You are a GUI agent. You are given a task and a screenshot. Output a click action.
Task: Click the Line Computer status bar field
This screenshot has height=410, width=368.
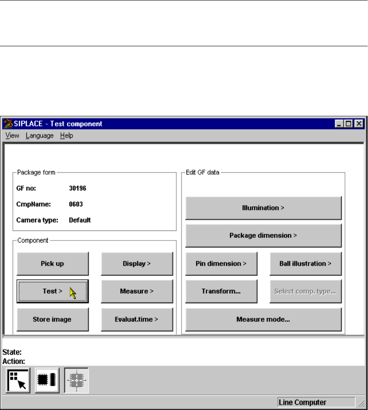316,402
